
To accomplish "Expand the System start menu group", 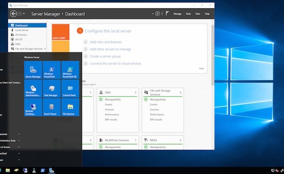I will coord(19,160).
